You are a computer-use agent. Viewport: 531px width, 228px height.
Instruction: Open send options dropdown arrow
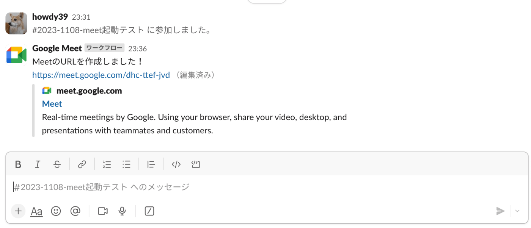point(517,211)
